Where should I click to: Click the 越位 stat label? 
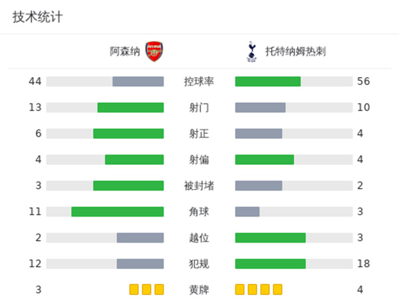tap(199, 237)
